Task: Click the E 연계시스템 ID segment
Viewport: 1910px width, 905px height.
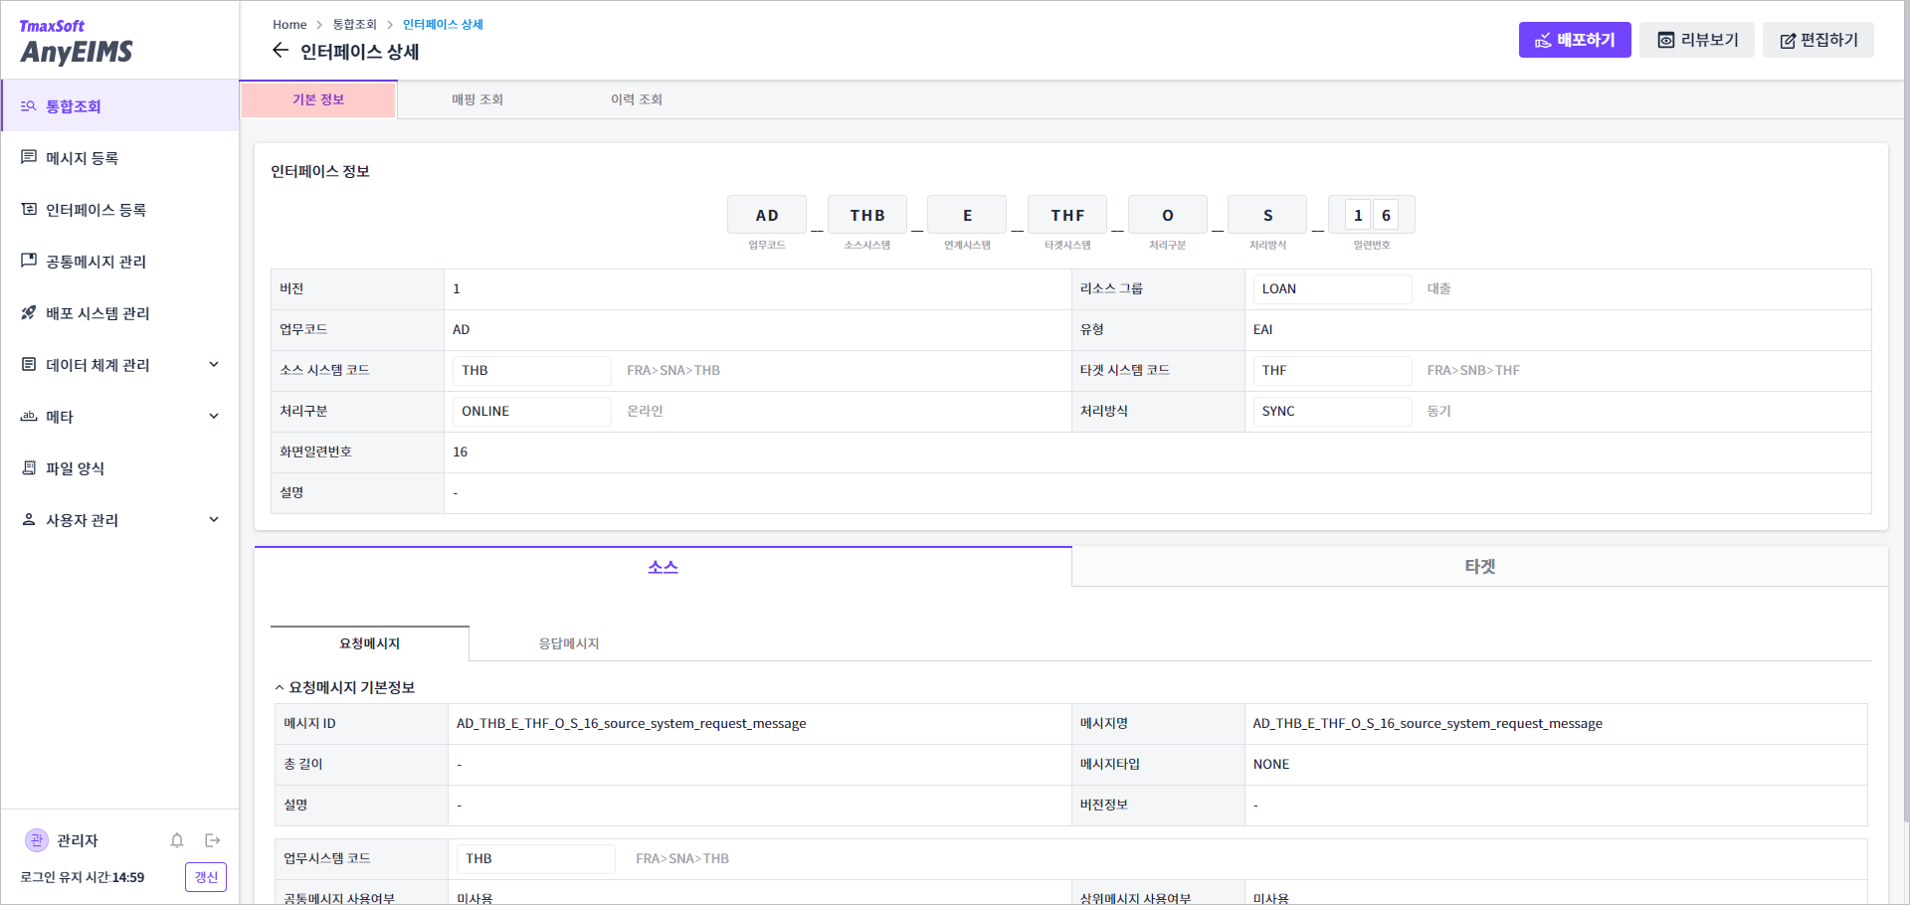Action: (x=967, y=215)
